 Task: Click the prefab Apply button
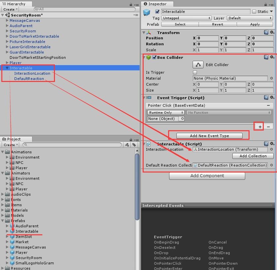(255, 24)
